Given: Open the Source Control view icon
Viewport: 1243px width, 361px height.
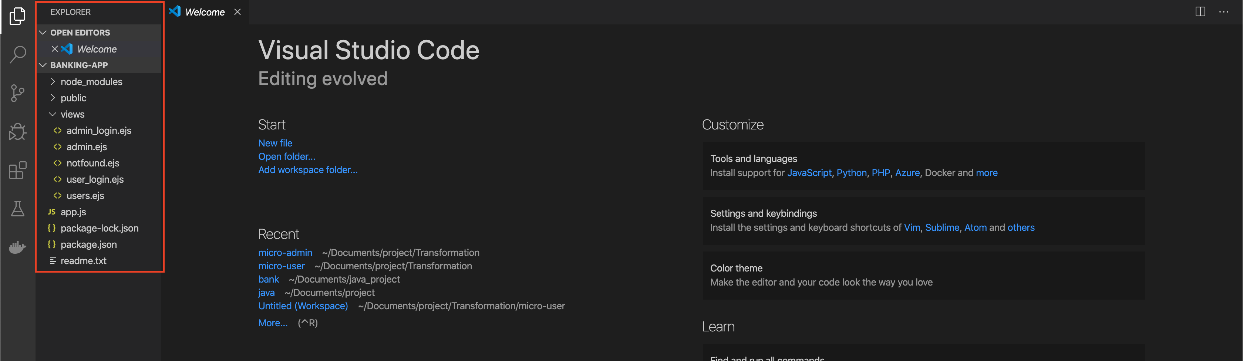Looking at the screenshot, I should 17,93.
